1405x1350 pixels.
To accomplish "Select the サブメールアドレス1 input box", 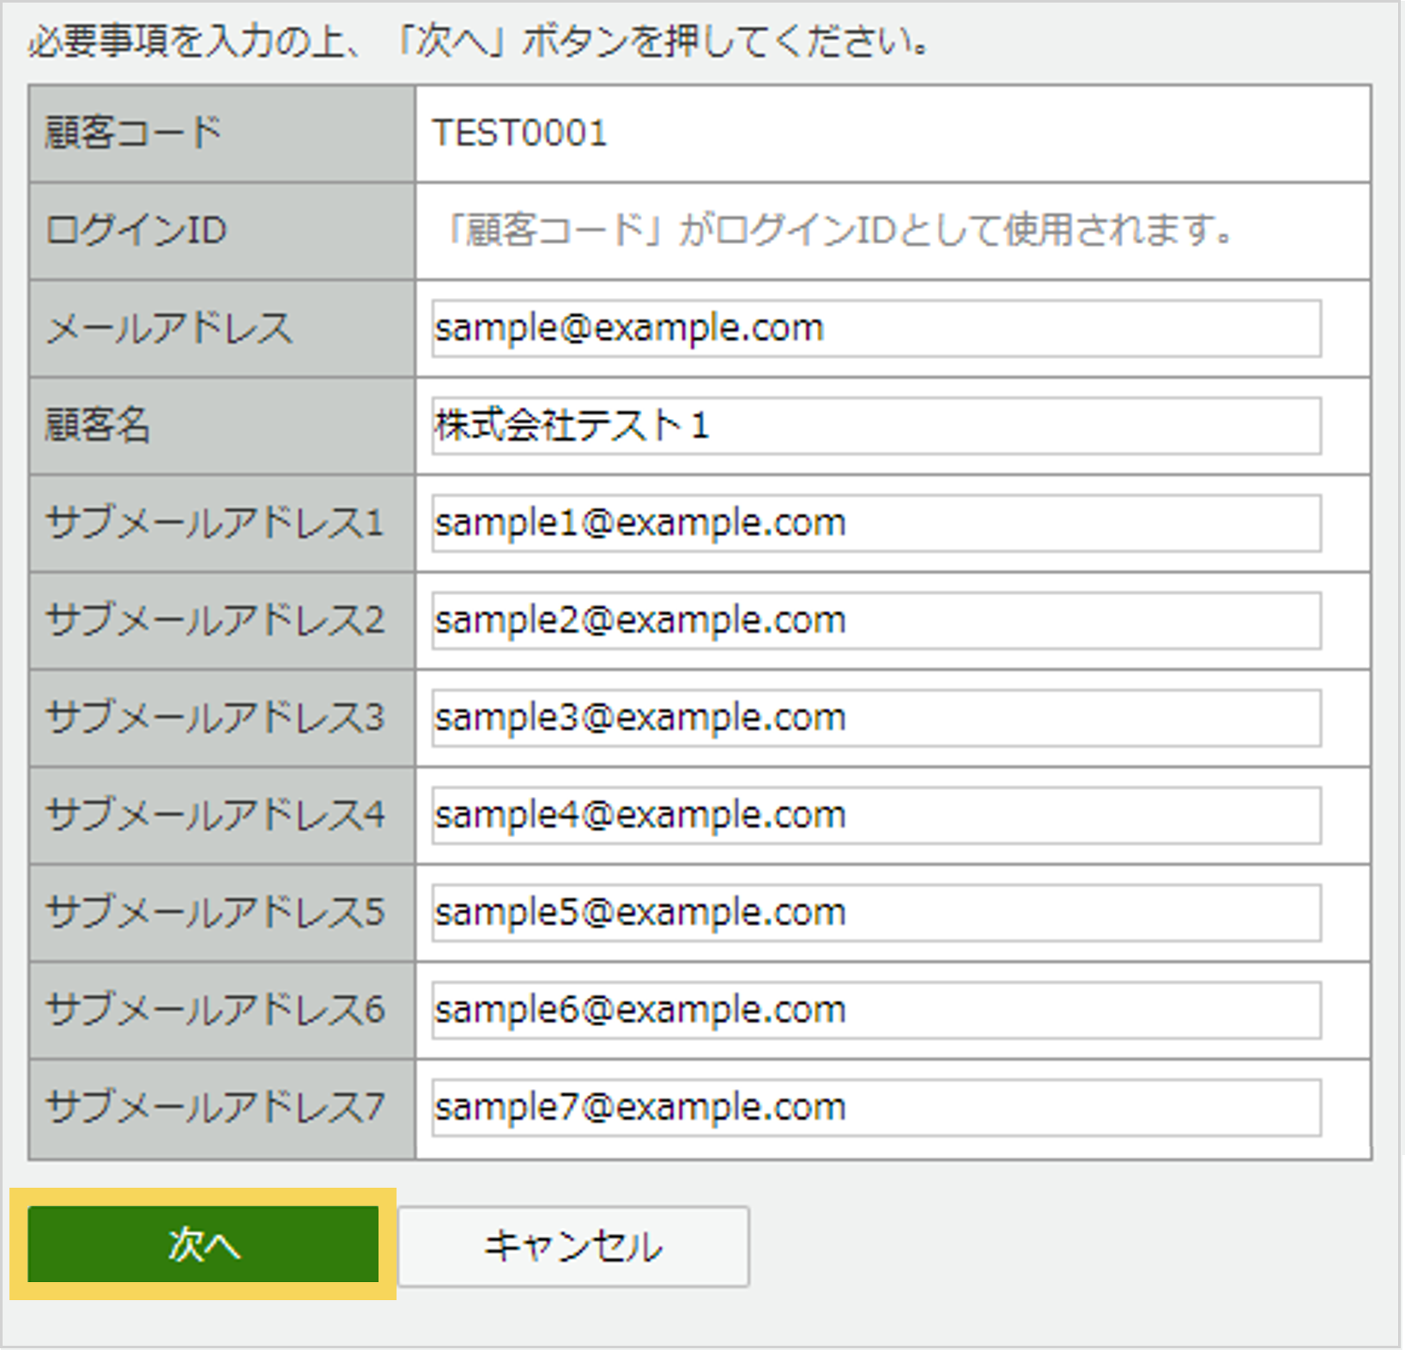I will point(875,523).
